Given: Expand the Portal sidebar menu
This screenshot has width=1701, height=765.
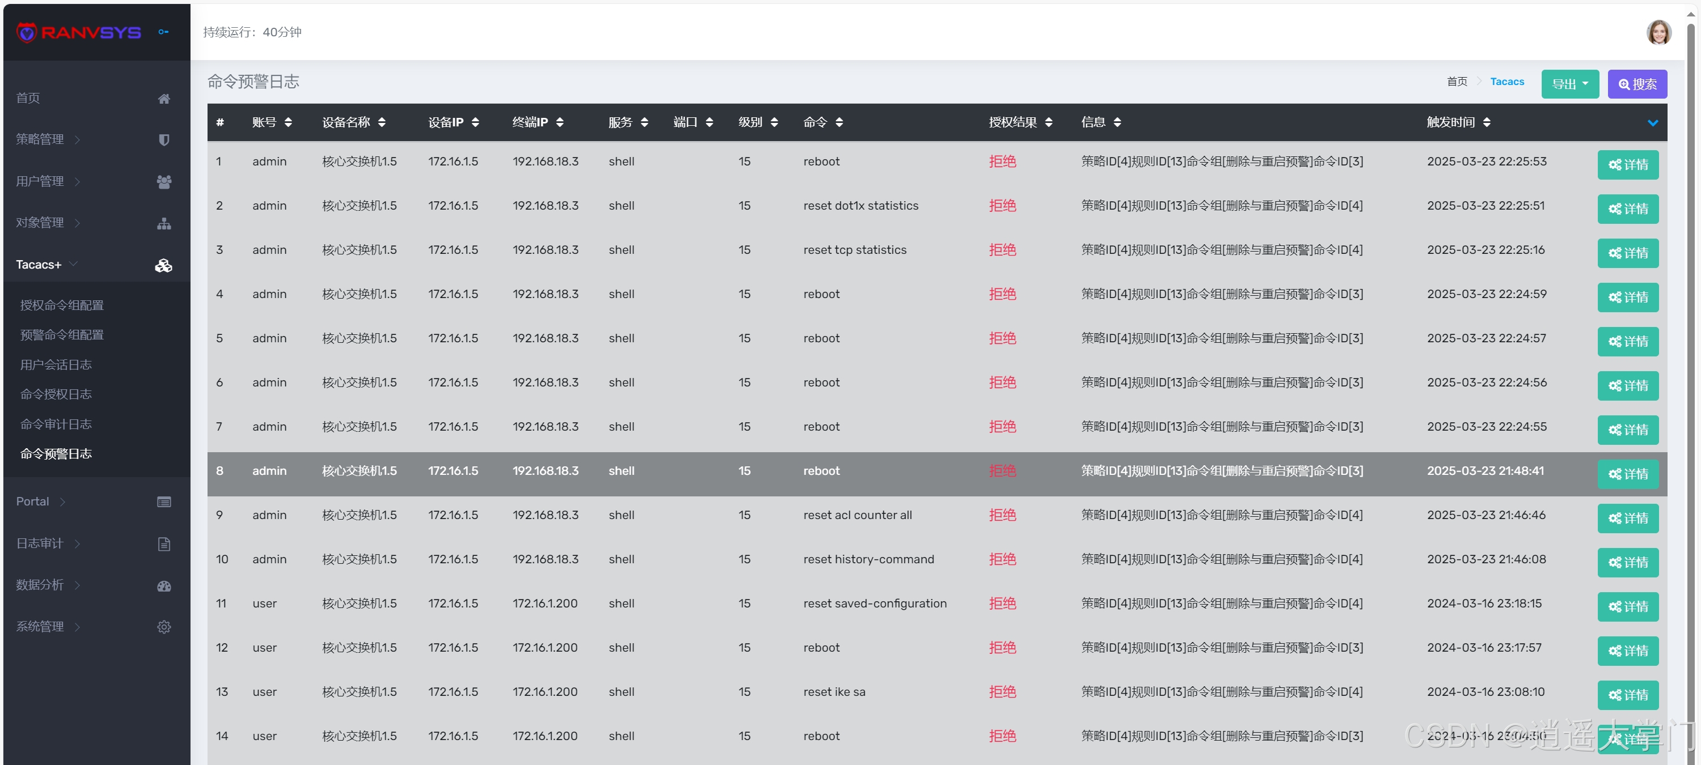Looking at the screenshot, I should (x=41, y=501).
